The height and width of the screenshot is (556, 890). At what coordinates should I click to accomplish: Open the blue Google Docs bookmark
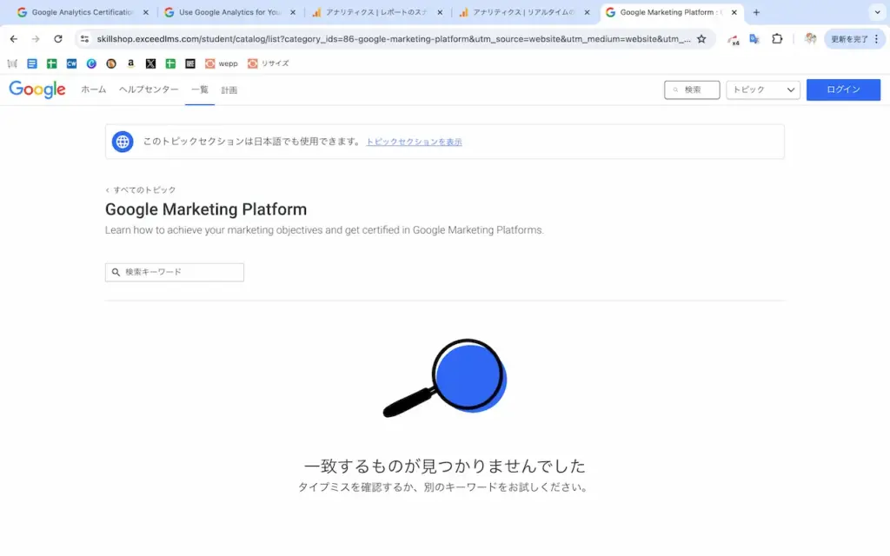pos(32,63)
